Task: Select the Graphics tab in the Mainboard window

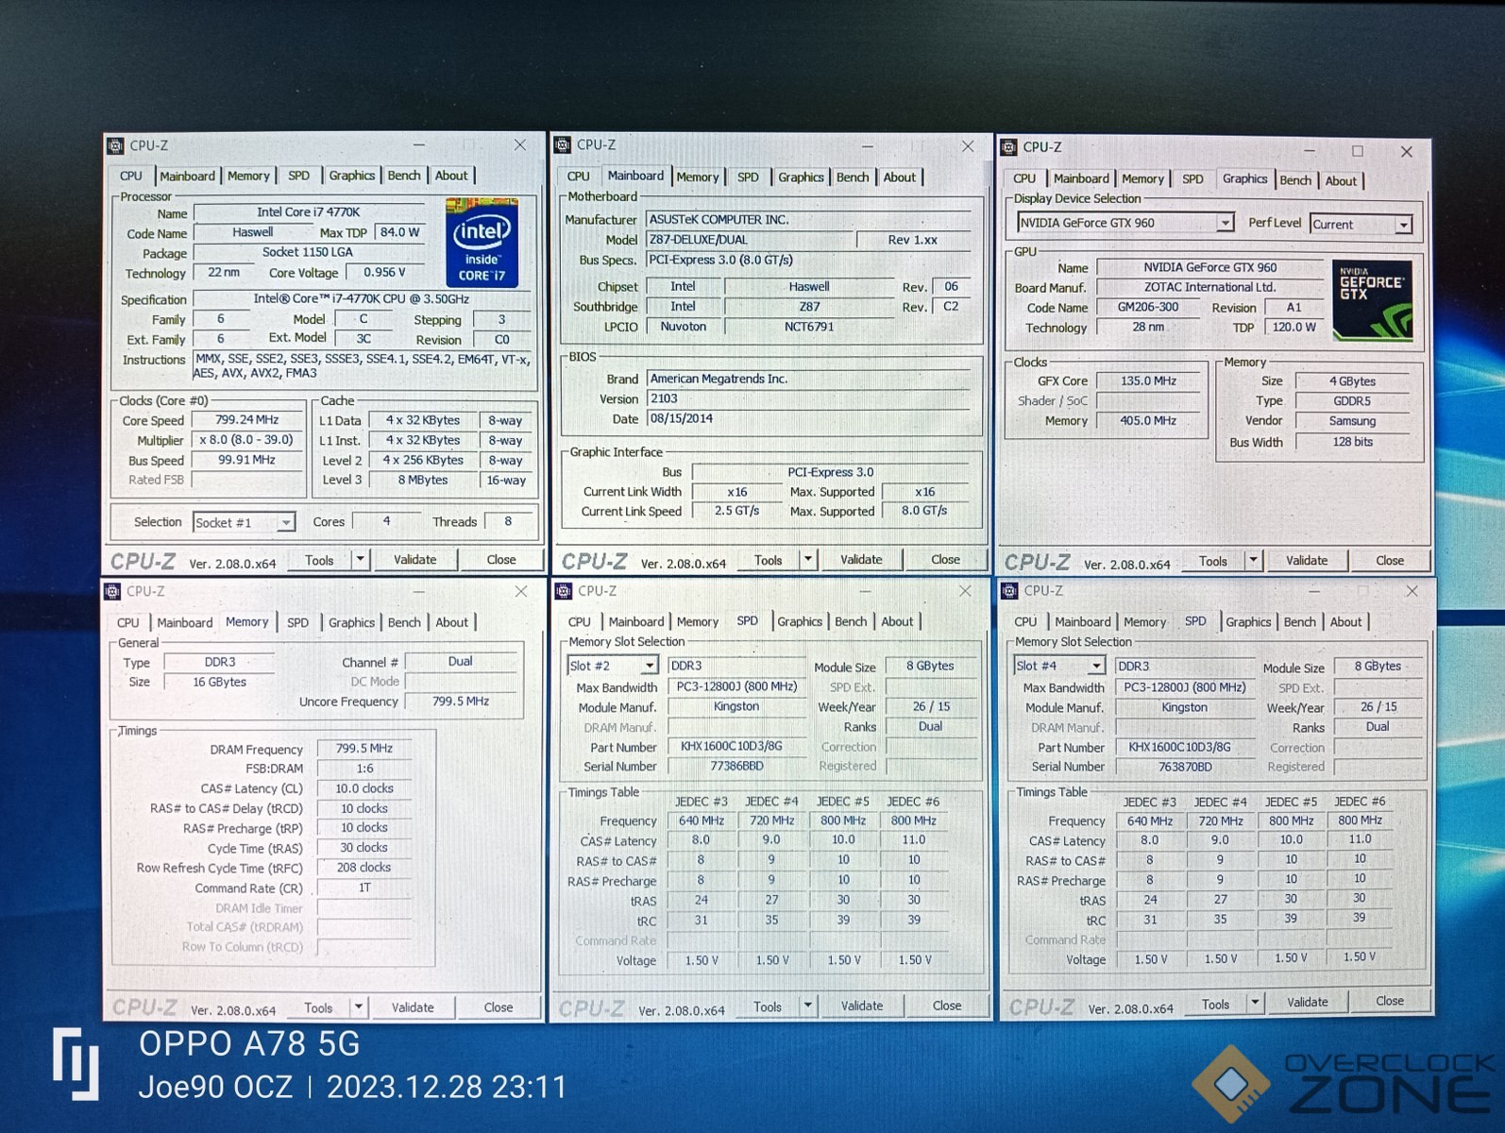Action: click(801, 177)
